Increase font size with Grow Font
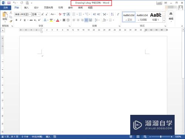Viewport: 185px width, 139px height. click(43, 14)
